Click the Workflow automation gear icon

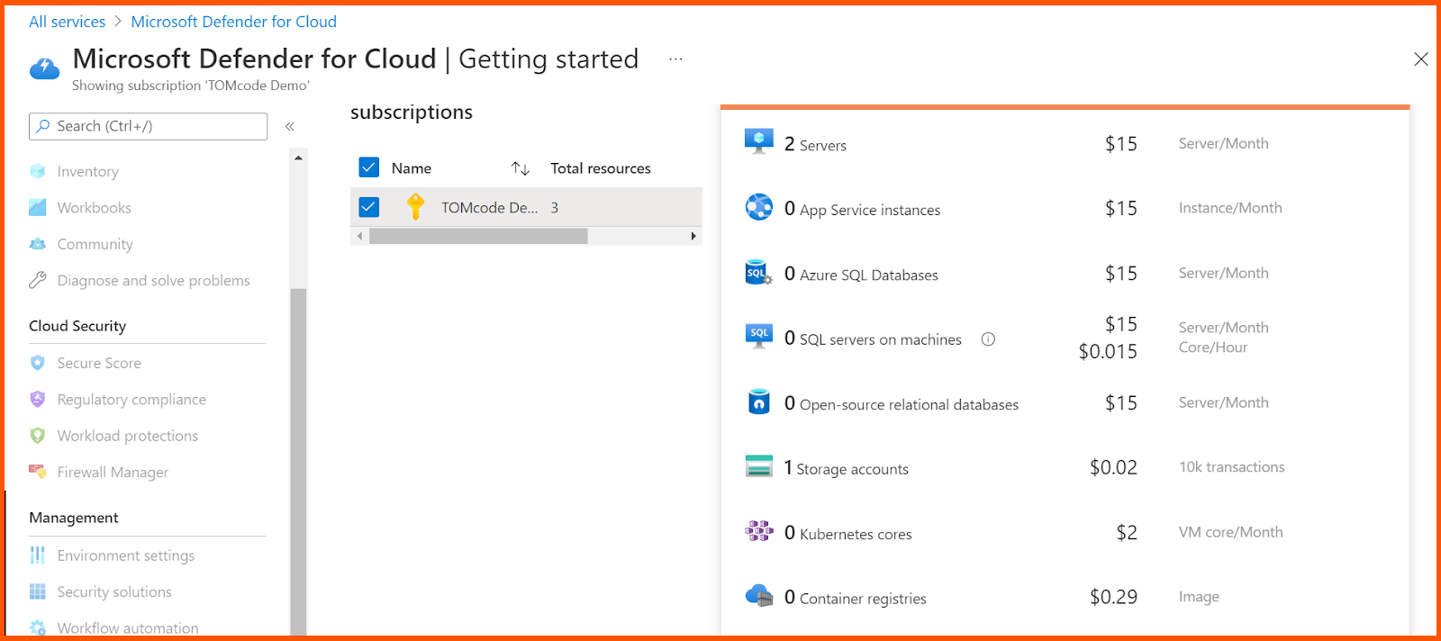click(x=37, y=627)
